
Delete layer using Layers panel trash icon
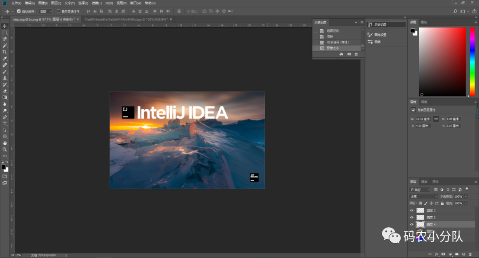click(470, 254)
